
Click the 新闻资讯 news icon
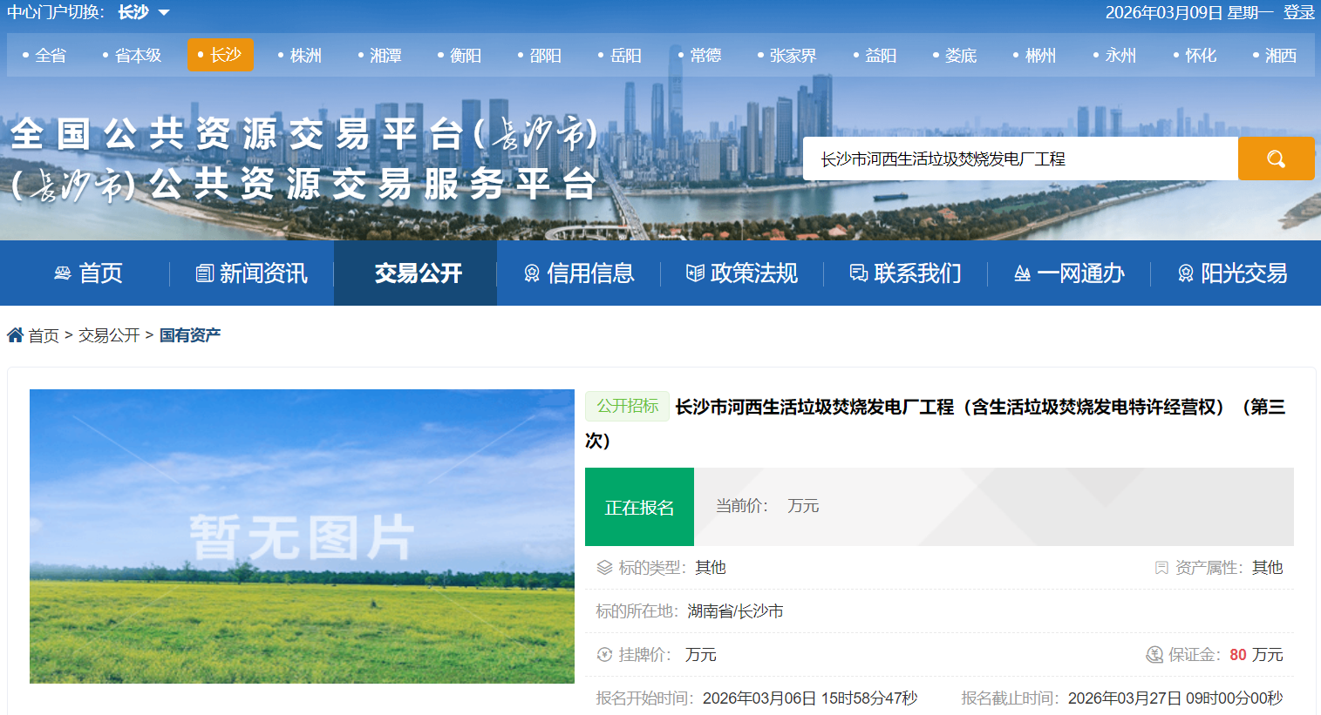[x=204, y=273]
